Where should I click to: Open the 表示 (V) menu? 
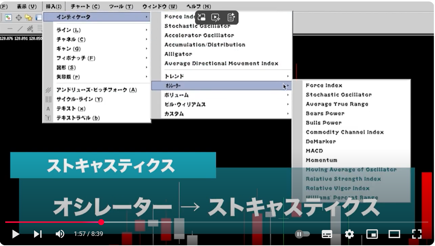[x=27, y=6]
